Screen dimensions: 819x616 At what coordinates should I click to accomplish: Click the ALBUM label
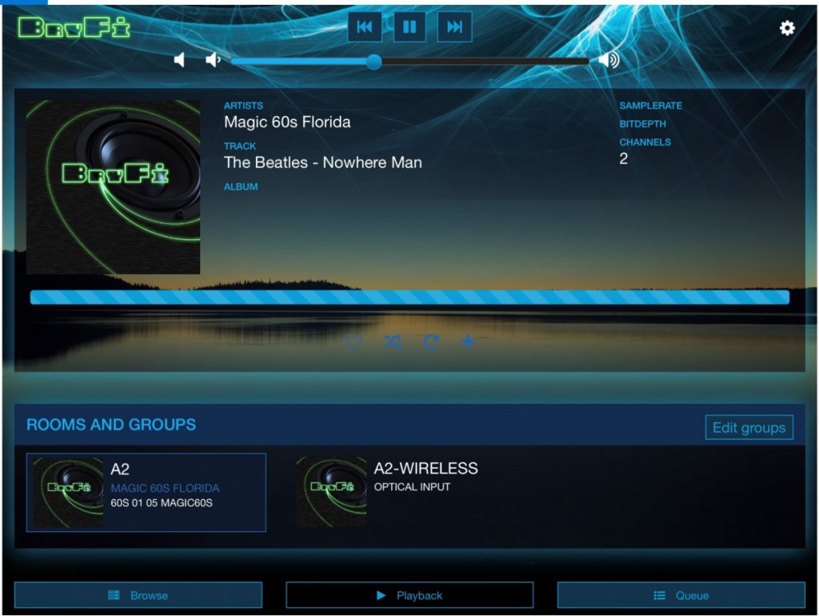(241, 186)
